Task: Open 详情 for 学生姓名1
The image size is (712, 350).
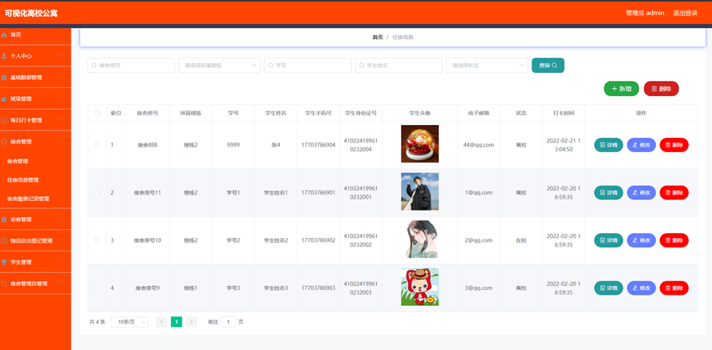Action: (609, 193)
